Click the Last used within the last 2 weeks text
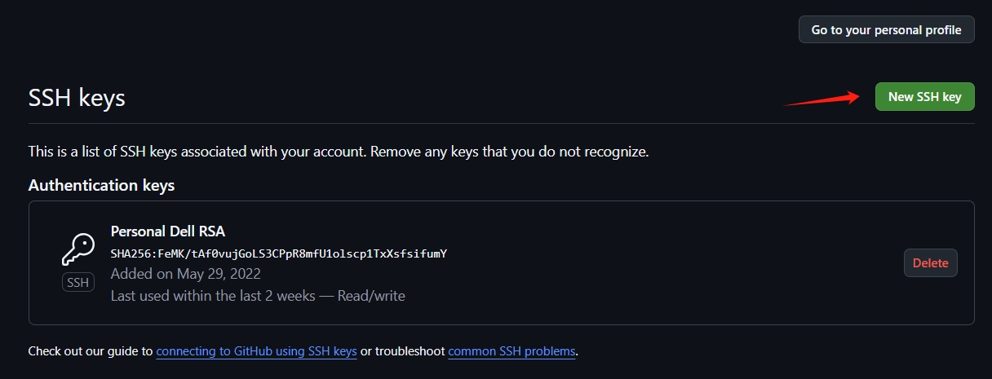The image size is (992, 379). [x=213, y=296]
